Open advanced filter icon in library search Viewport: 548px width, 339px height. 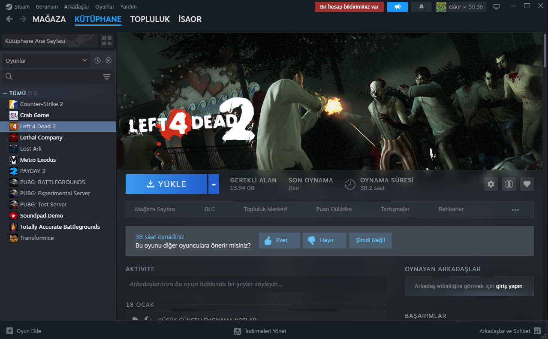[x=107, y=77]
